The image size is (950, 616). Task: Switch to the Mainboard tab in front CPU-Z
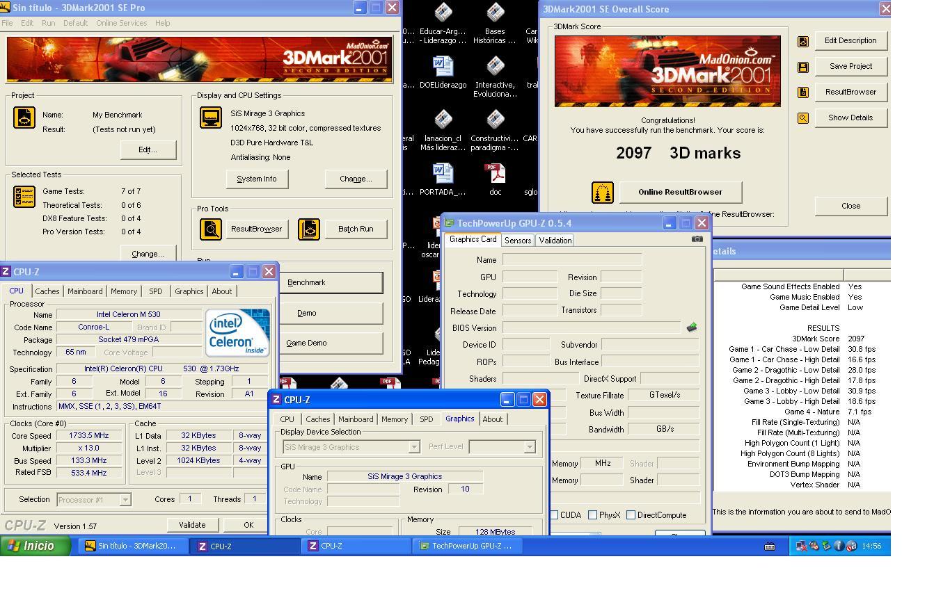pyautogui.click(x=356, y=419)
